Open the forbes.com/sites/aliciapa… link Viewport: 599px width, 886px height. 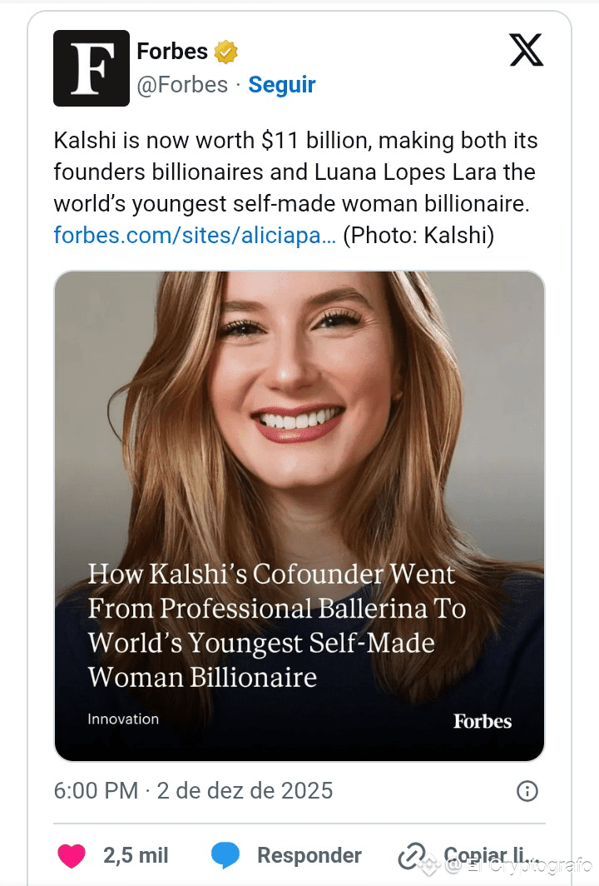click(195, 236)
